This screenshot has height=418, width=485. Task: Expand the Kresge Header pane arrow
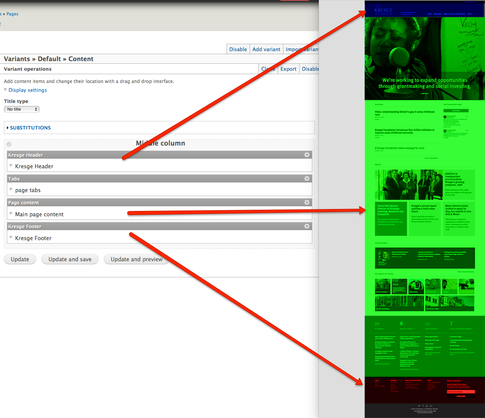point(11,166)
